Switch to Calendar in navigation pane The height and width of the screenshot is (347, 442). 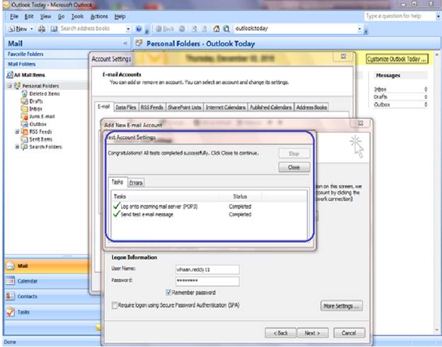tap(47, 281)
